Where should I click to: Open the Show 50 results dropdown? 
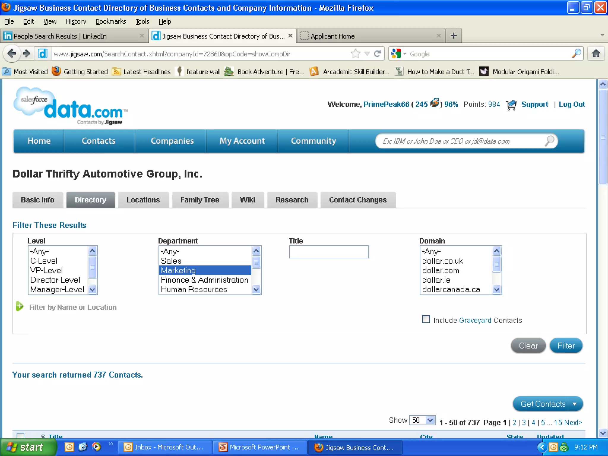click(422, 420)
